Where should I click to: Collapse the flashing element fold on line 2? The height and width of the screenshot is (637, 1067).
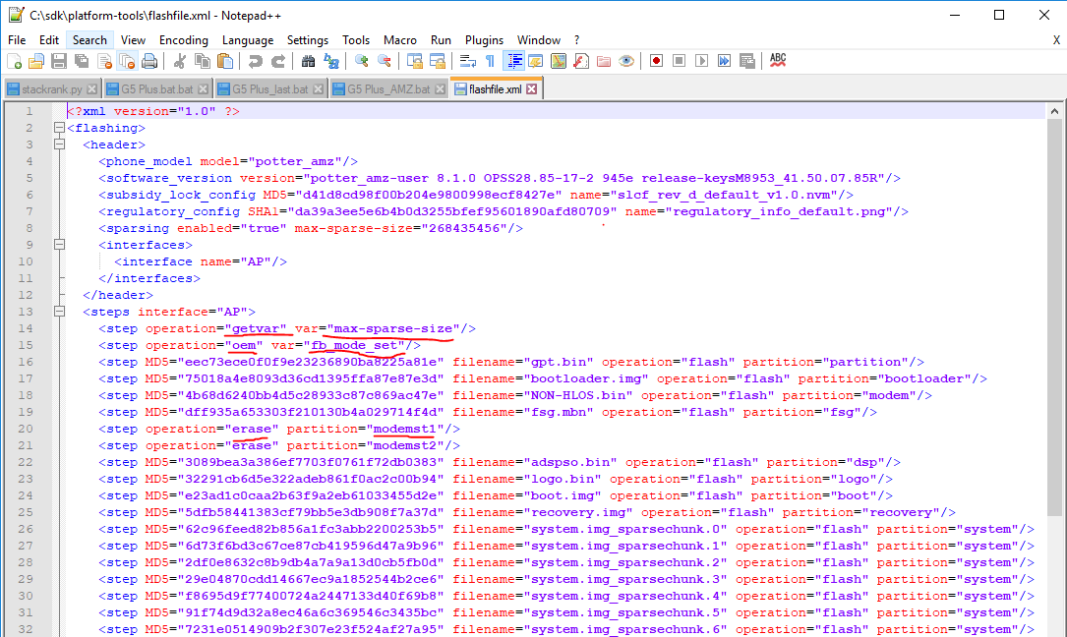click(x=59, y=127)
